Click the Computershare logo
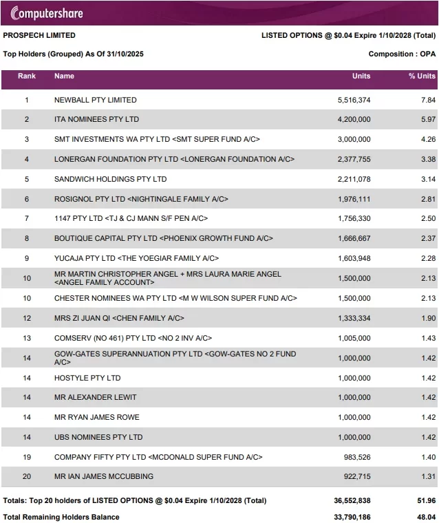Viewport: 439px width, 523px height. pyautogui.click(x=46, y=12)
